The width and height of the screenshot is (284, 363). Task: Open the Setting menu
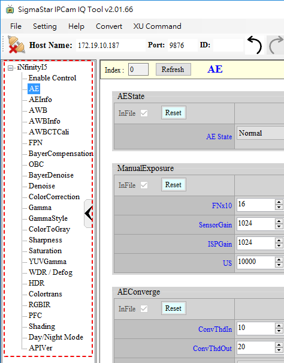(44, 26)
